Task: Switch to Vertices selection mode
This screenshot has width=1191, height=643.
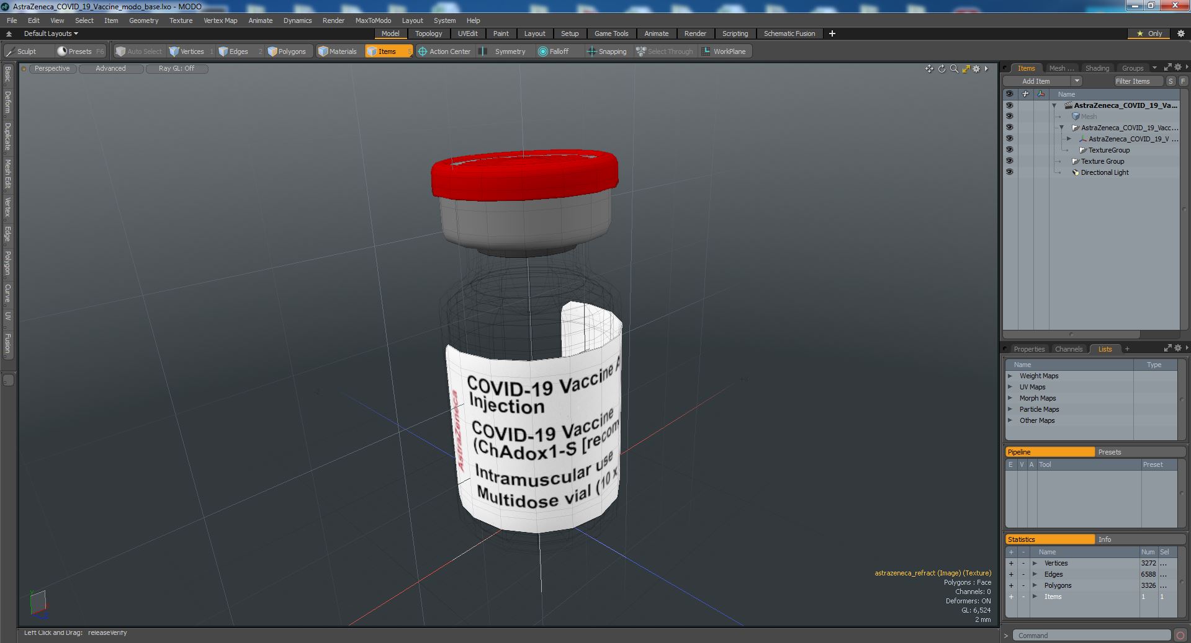Action: tap(191, 51)
